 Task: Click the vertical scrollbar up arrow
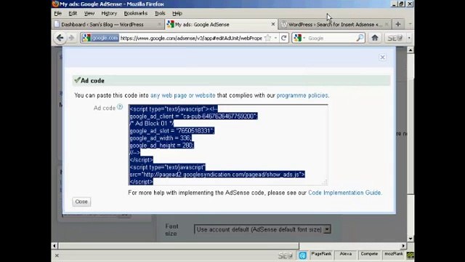[x=411, y=50]
